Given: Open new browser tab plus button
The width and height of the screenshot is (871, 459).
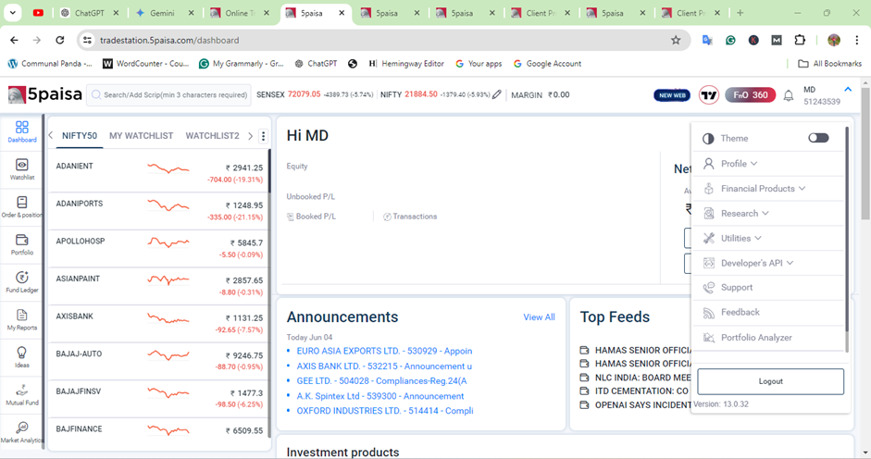Looking at the screenshot, I should pos(740,13).
